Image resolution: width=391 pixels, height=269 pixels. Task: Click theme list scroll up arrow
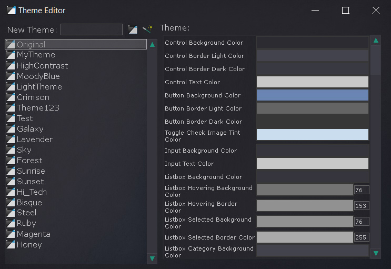[152, 45]
